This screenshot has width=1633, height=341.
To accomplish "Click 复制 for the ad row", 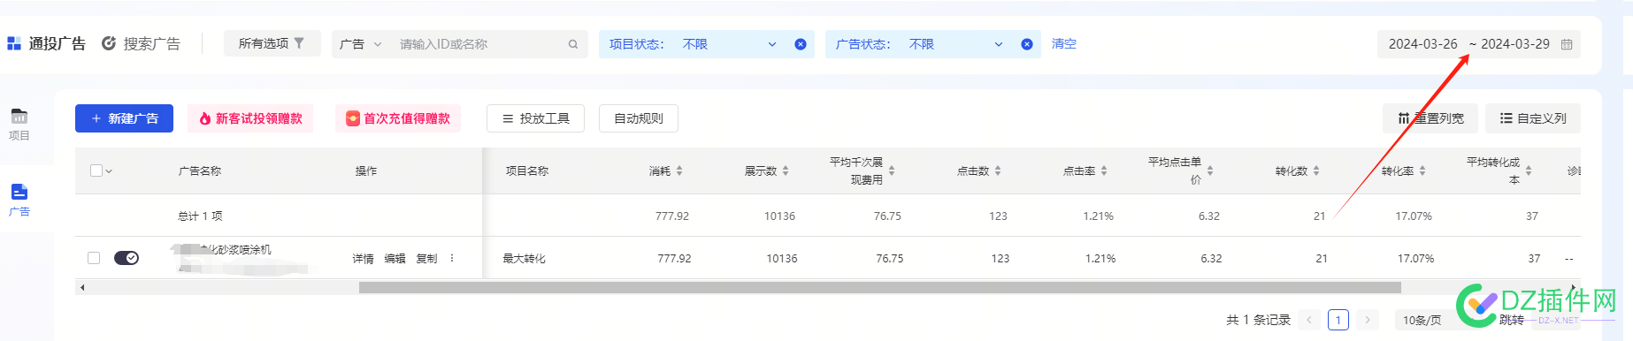I will coord(426,259).
